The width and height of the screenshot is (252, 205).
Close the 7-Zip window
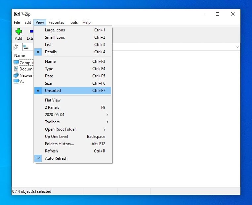click(233, 14)
